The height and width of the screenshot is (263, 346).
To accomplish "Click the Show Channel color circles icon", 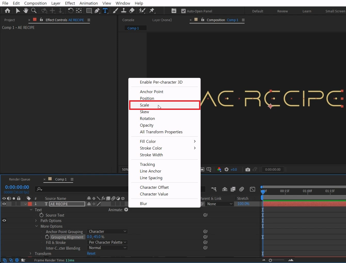I will click(219, 169).
